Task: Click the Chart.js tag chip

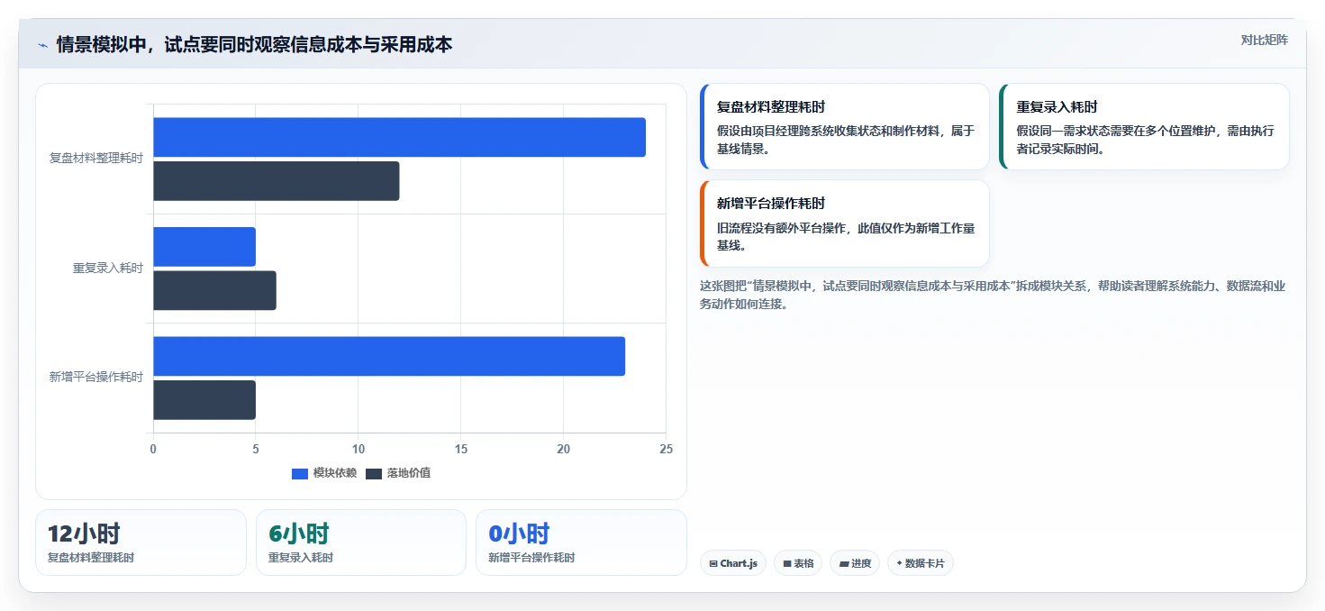Action: pyautogui.click(x=733, y=563)
